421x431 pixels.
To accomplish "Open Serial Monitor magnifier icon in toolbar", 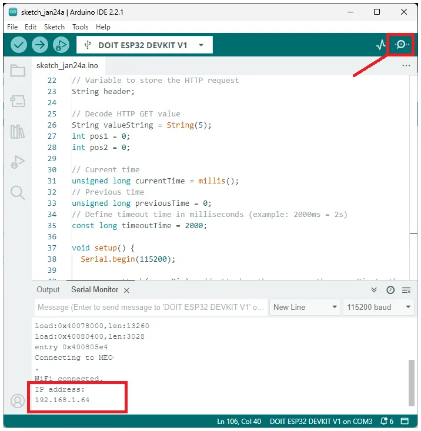I will (x=402, y=45).
